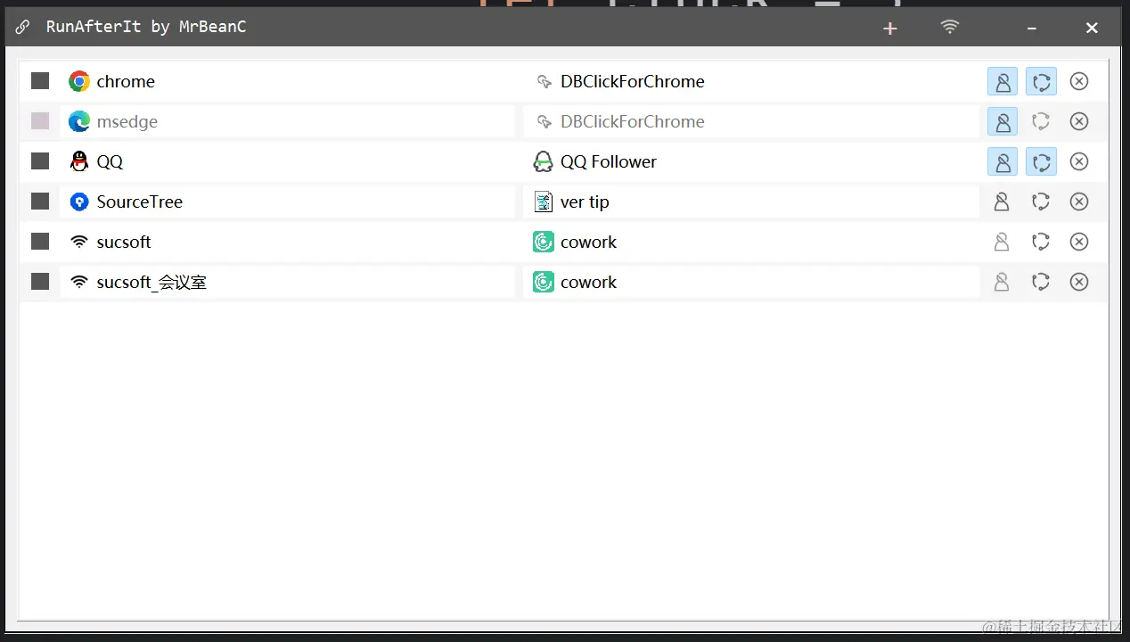This screenshot has height=642, width=1130.
Task: Click the cowork text in the sucsoft_会议室 row
Action: point(588,282)
